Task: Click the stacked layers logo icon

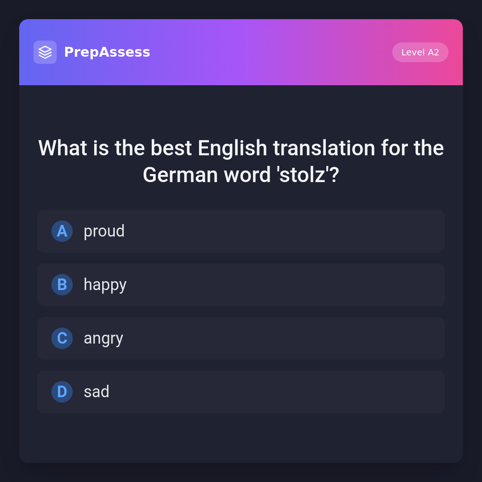Action: [45, 52]
